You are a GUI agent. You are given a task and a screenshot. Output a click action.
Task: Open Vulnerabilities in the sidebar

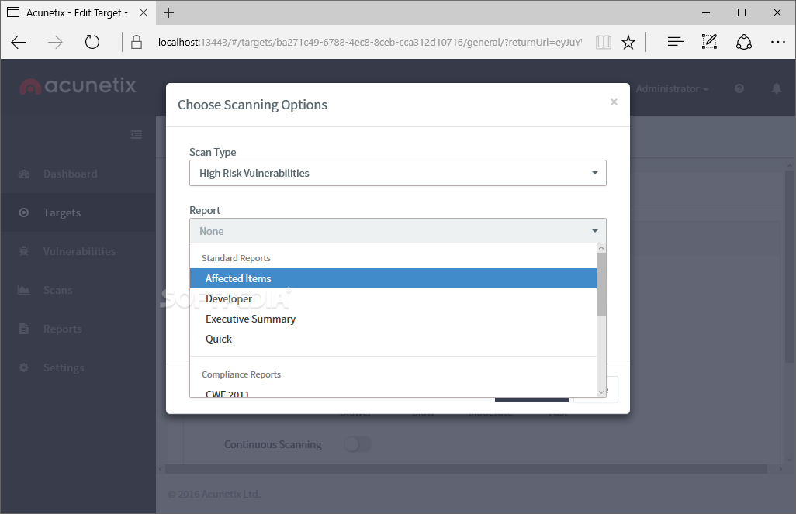[79, 251]
